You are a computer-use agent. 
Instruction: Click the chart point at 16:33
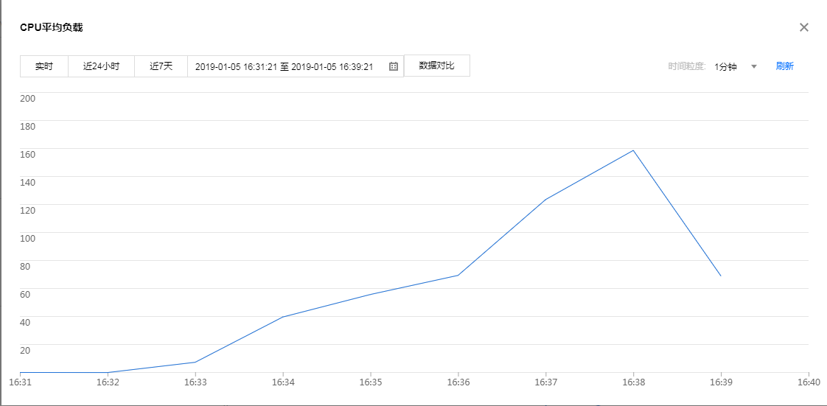pos(195,362)
